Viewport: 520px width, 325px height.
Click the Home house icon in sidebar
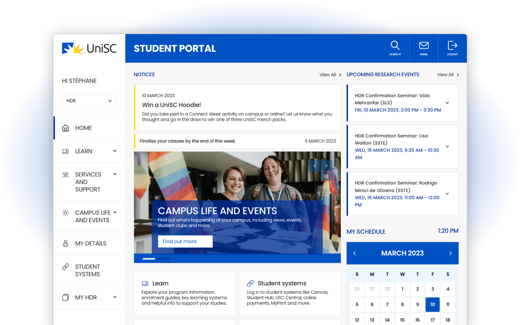(65, 128)
